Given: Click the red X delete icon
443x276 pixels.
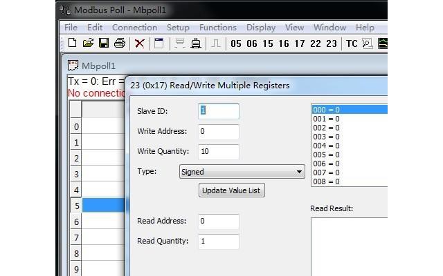Looking at the screenshot, I should point(140,43).
